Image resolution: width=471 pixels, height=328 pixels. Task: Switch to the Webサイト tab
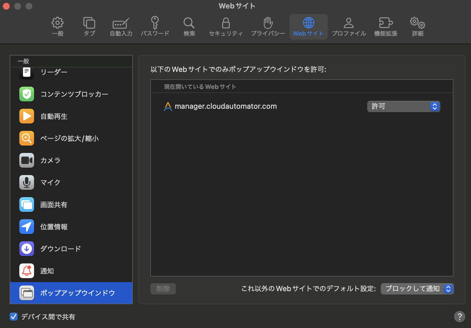tap(308, 26)
